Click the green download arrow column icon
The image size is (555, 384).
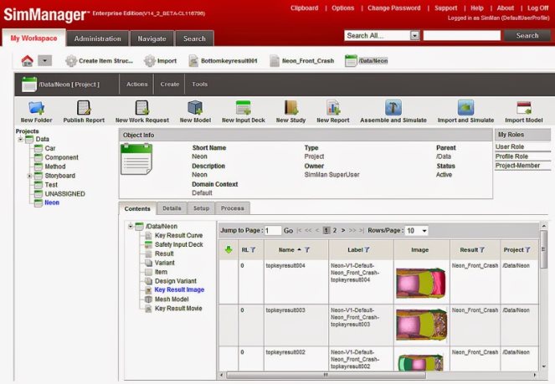click(229, 250)
